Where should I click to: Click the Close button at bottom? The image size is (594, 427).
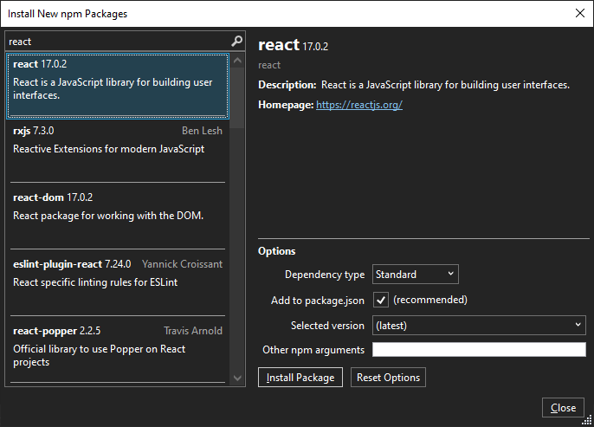click(x=563, y=408)
